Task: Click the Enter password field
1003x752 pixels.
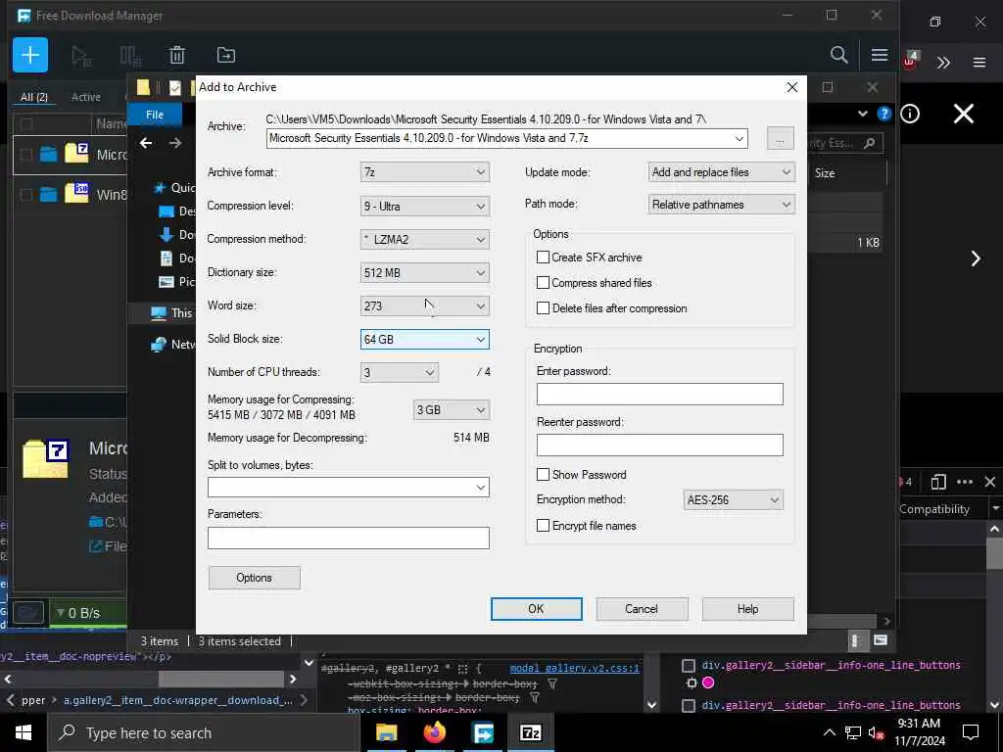Action: tap(659, 394)
